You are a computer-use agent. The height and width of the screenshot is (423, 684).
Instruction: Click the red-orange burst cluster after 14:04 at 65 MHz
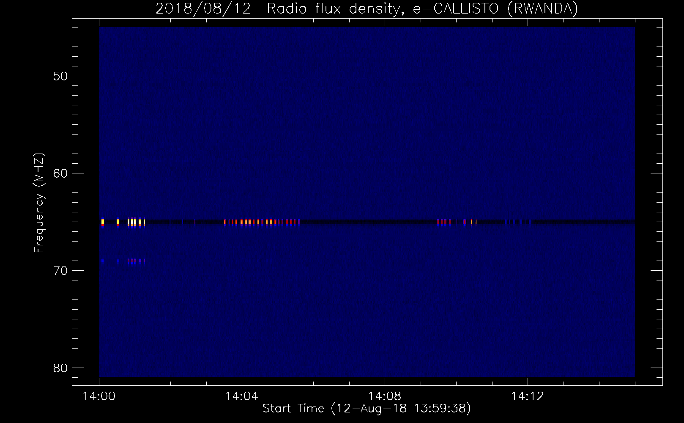(x=262, y=222)
